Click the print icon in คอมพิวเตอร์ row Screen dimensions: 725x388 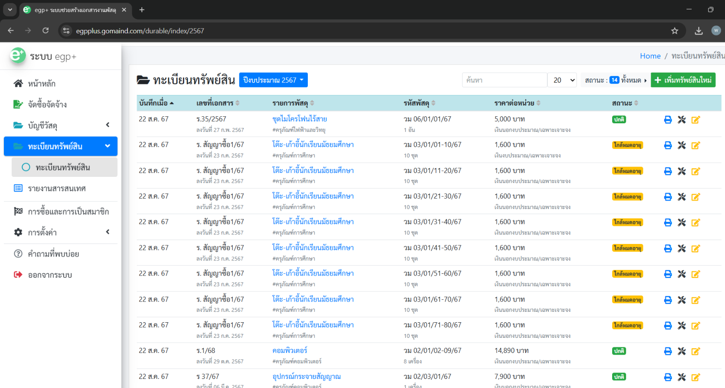(668, 351)
